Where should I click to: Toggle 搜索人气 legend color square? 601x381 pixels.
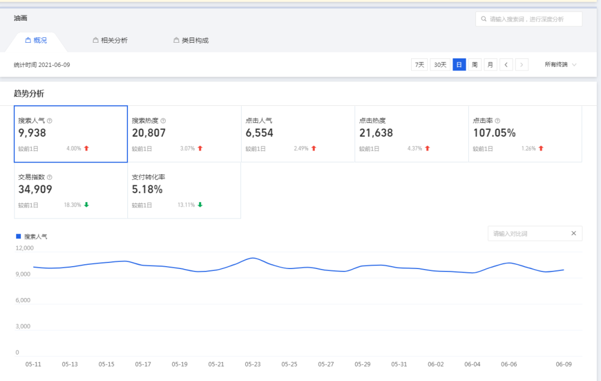point(18,237)
